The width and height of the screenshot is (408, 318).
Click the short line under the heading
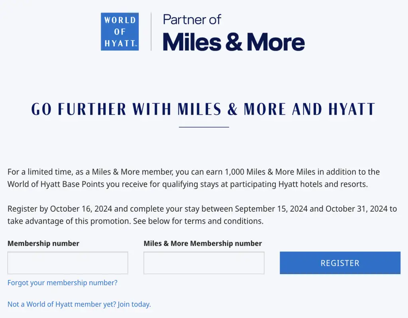coord(204,127)
